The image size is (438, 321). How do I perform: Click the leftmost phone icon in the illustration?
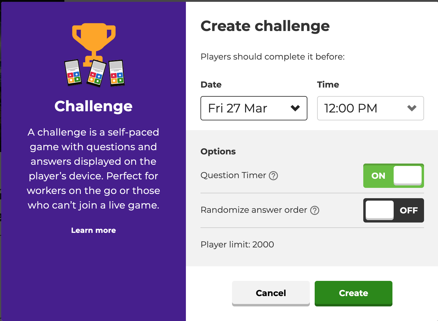click(72, 73)
